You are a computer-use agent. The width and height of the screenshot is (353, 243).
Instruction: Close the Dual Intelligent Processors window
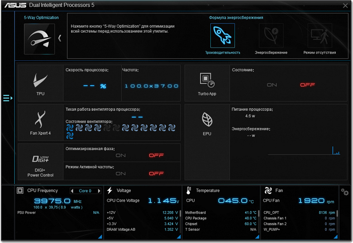tap(345, 5)
